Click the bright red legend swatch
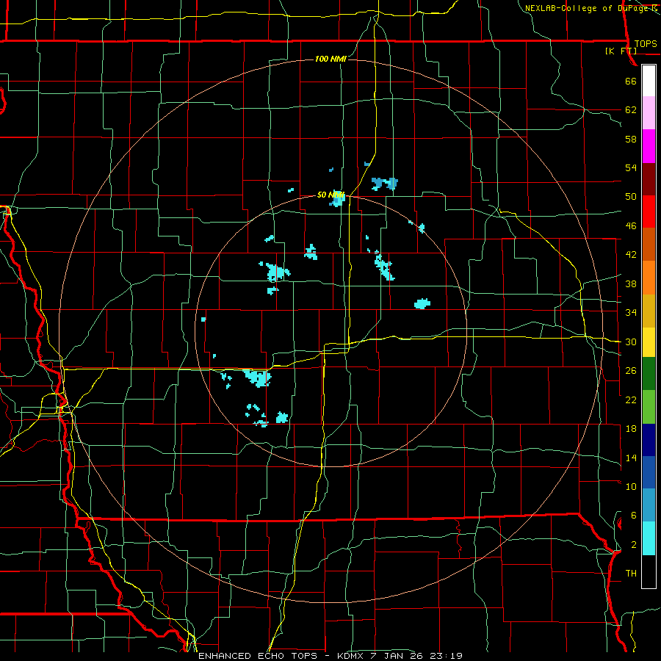 [x=649, y=212]
